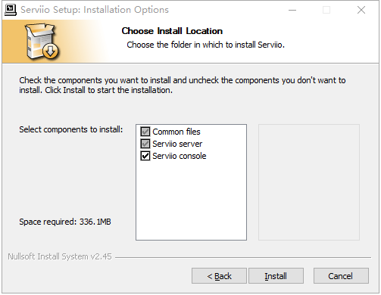Click the empty component description box
The image size is (381, 295).
[x=309, y=182]
